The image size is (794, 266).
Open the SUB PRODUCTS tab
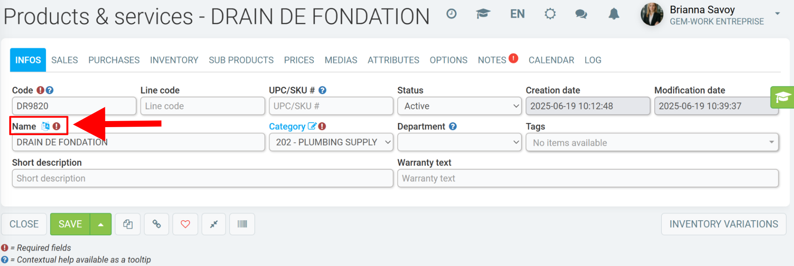(241, 60)
